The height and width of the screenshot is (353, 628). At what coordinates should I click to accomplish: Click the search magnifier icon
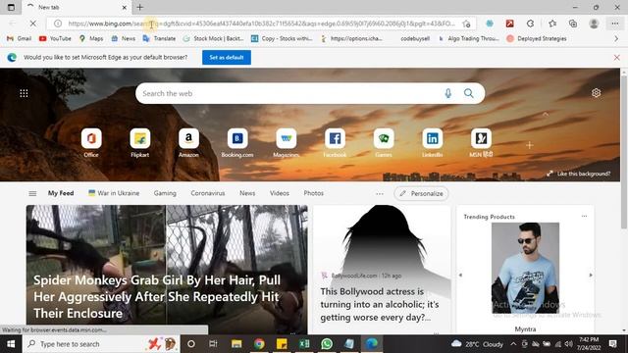(x=469, y=93)
